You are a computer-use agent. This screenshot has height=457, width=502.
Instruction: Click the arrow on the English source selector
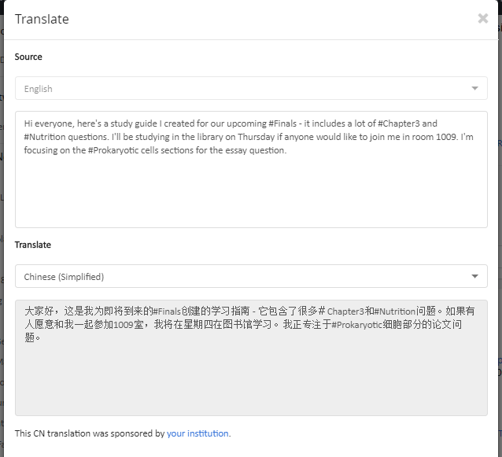(474, 88)
